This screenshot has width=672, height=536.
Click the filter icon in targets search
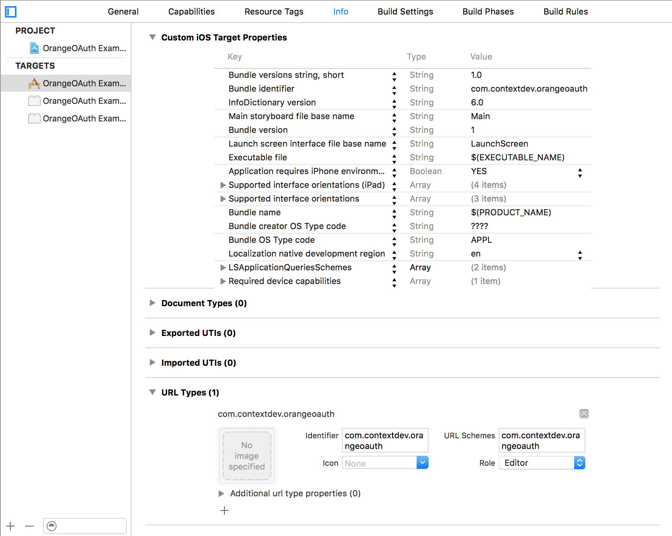(x=52, y=526)
